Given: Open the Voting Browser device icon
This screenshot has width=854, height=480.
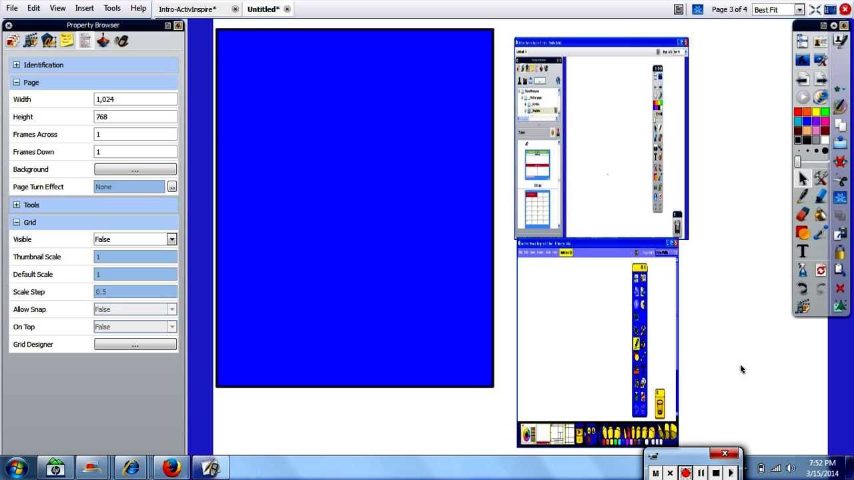Looking at the screenshot, I should [121, 41].
